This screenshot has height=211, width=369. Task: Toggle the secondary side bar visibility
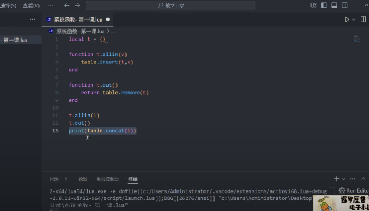tap(346, 5)
